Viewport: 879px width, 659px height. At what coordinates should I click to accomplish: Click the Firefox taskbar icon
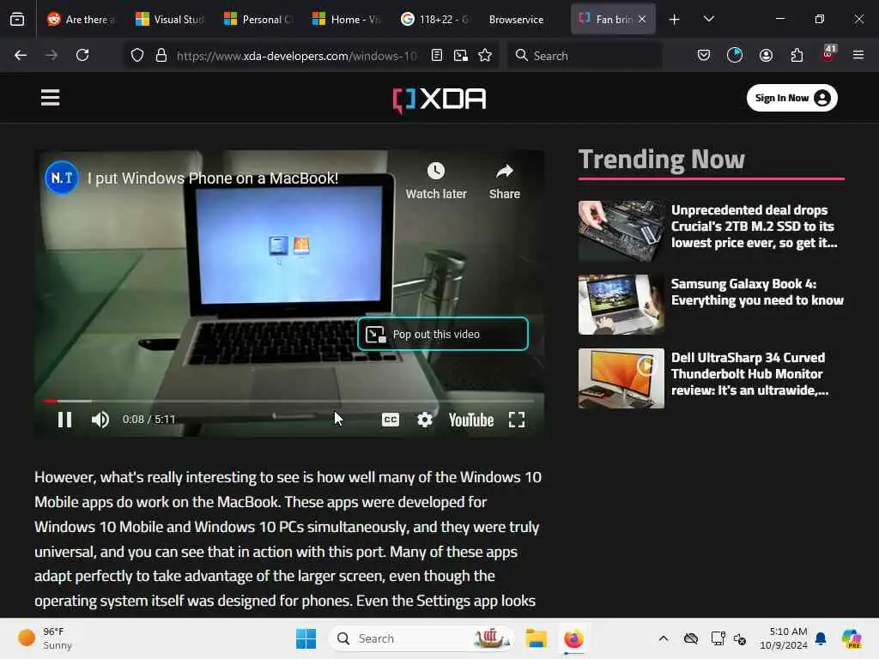573,638
